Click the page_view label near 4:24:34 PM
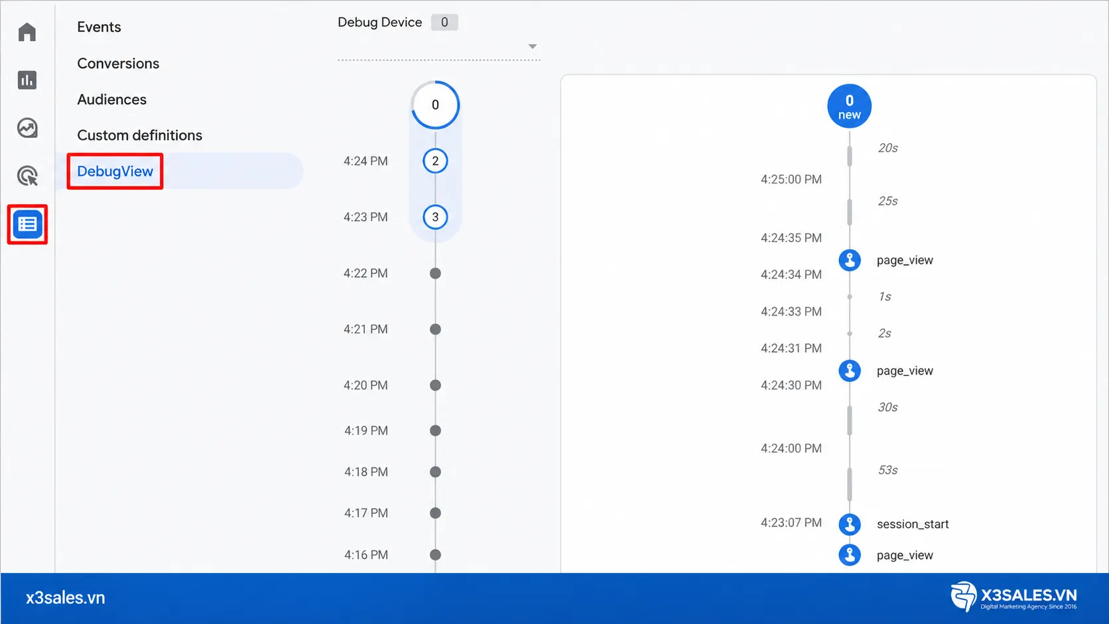Screen dimensions: 1109x624 905,260
